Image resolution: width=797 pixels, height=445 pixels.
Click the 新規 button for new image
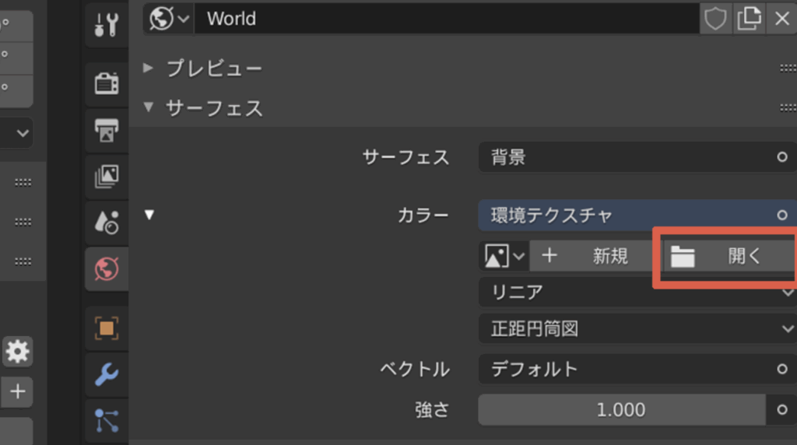click(592, 256)
